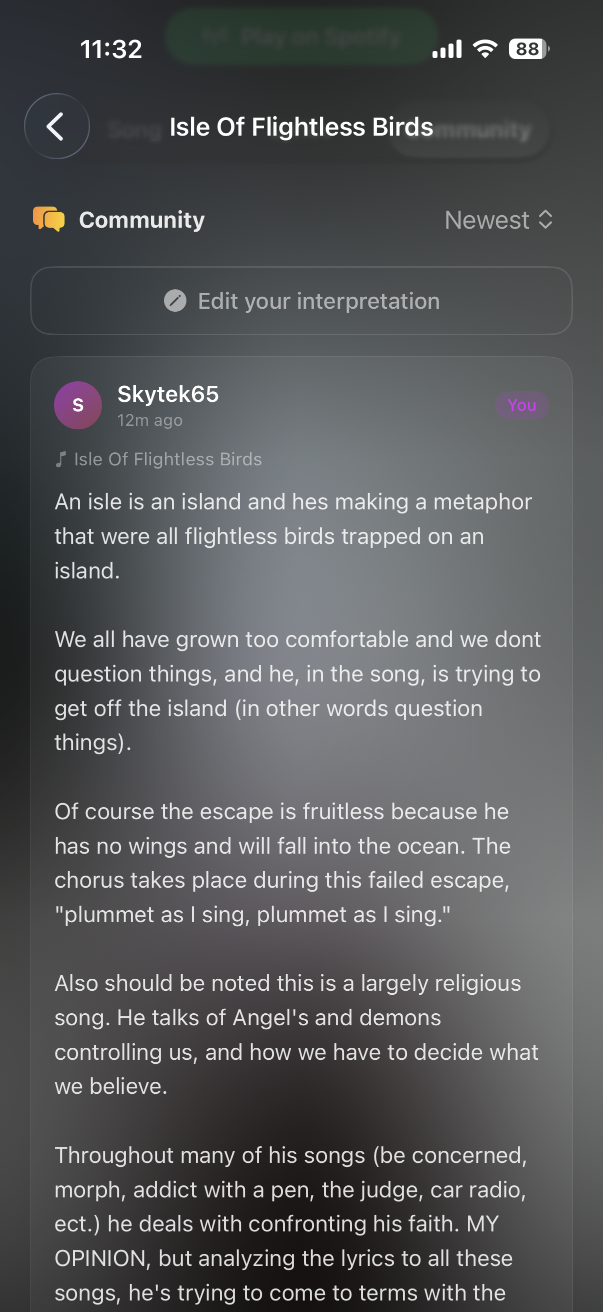603x1312 pixels.
Task: Tap the Isle Of Flightless Birds page title
Action: pos(301,127)
